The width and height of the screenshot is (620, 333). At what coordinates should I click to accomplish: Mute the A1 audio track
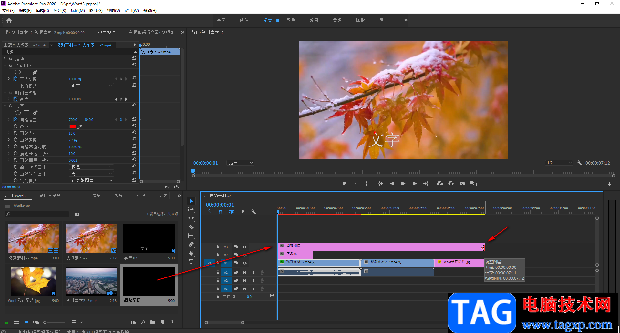pyautogui.click(x=244, y=272)
